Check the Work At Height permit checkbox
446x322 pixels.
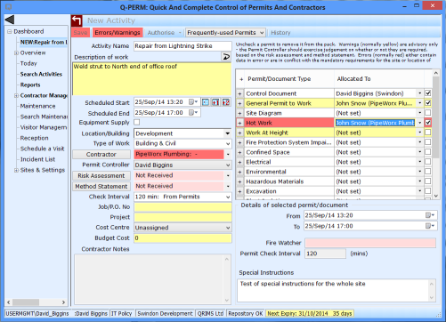tap(427, 133)
